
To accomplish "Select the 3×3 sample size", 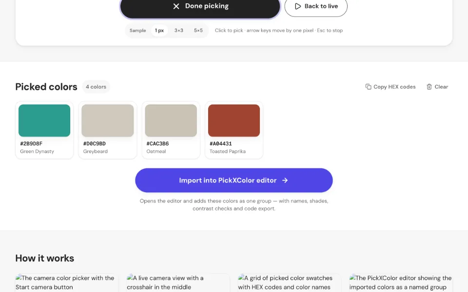I will [x=179, y=30].
